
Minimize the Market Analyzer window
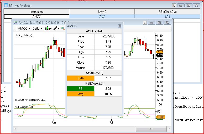pyautogui.click(x=181, y=5)
